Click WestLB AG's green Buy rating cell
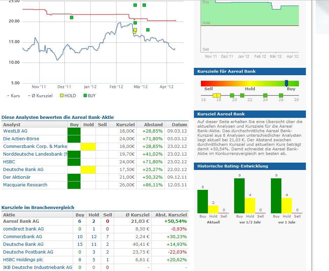The height and width of the screenshot is (271, 329). point(74,131)
